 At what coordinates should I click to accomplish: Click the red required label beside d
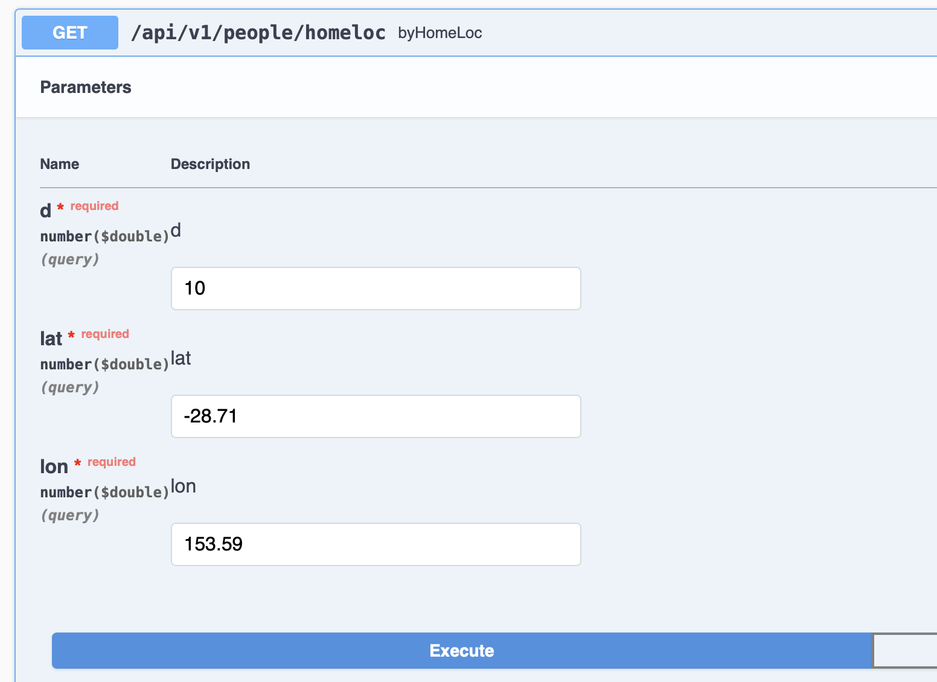tap(94, 206)
